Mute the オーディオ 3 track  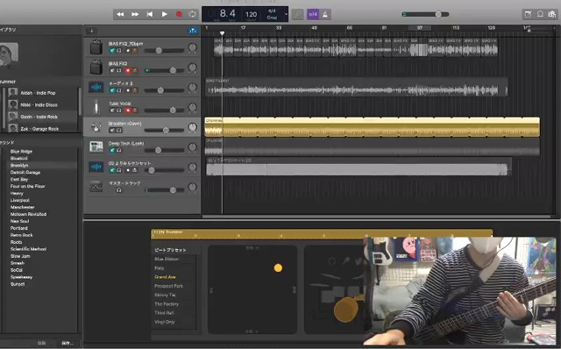[x=112, y=90]
